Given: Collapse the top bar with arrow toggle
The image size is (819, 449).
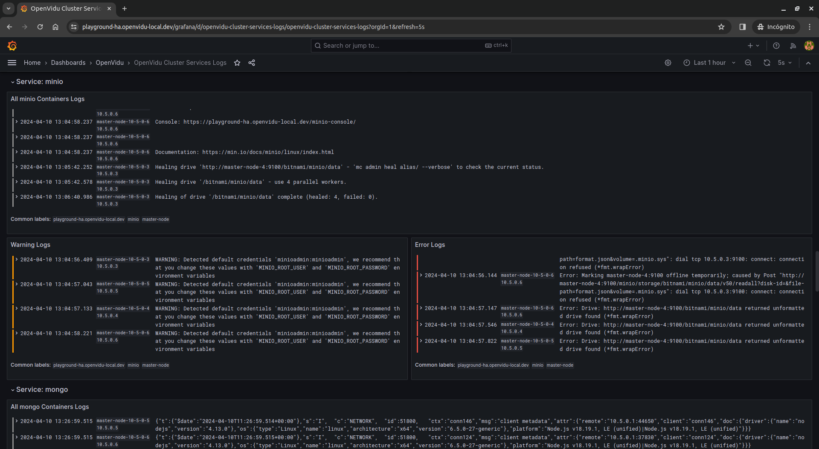Looking at the screenshot, I should click(808, 63).
